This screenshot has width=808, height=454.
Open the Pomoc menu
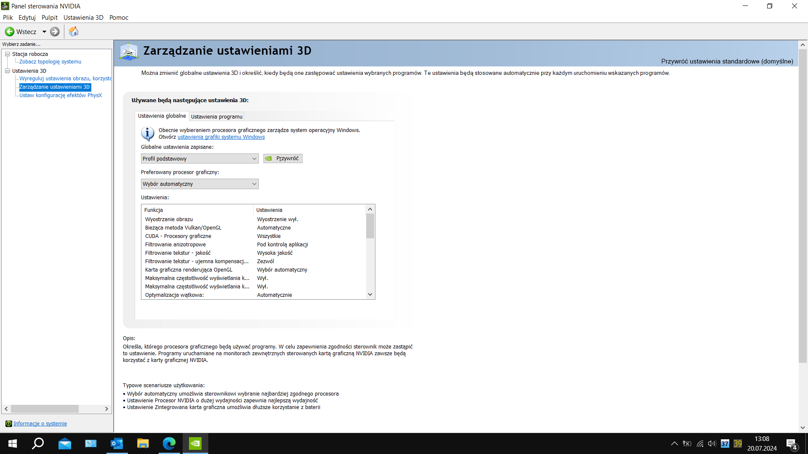[x=119, y=17]
